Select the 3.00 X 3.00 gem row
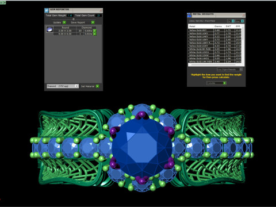The width and height of the screenshot is (276, 207). click(x=75, y=30)
